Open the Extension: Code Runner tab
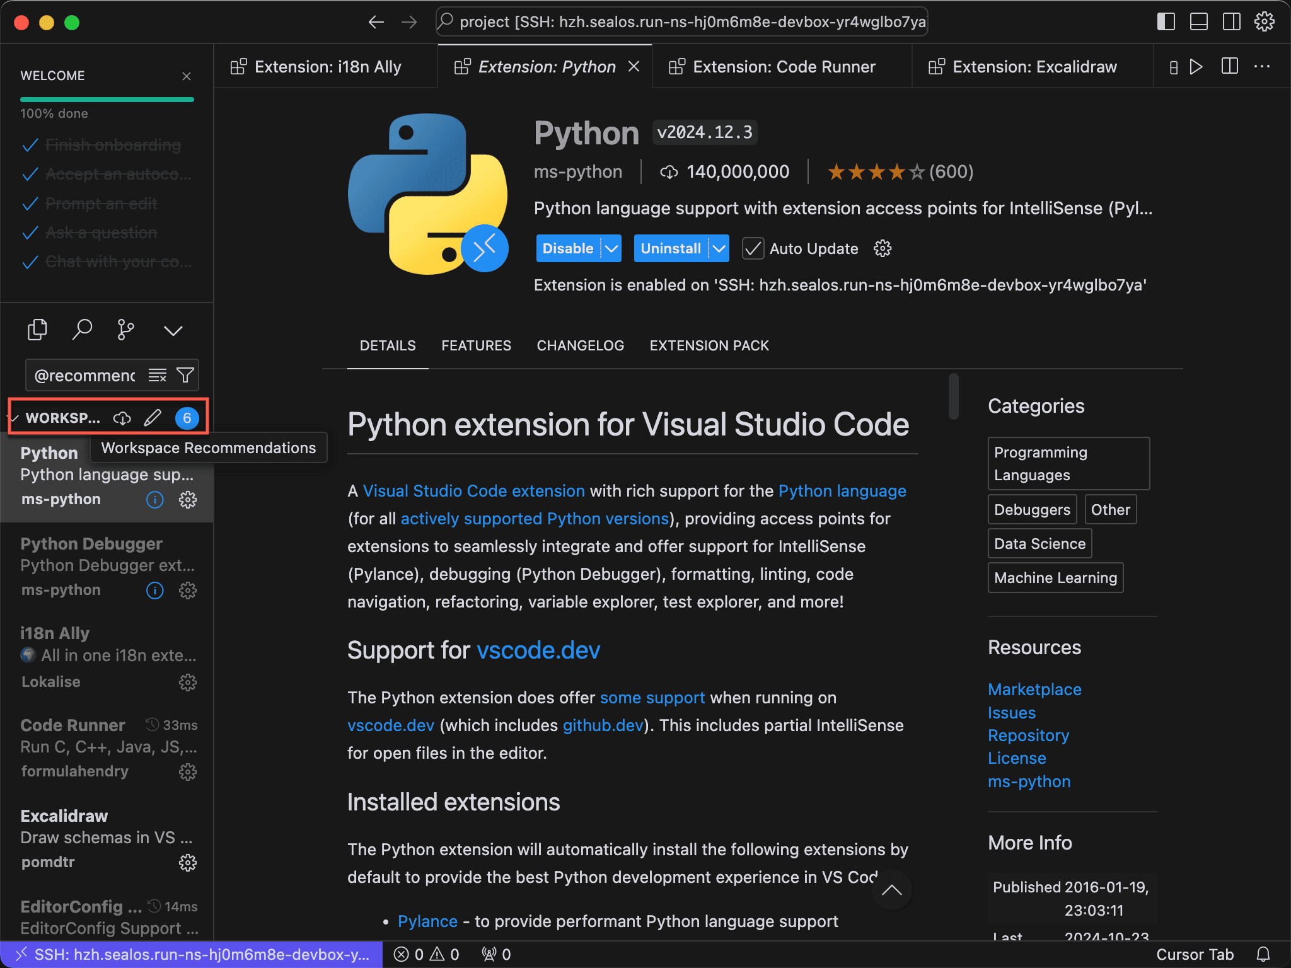The width and height of the screenshot is (1291, 968). [x=784, y=67]
